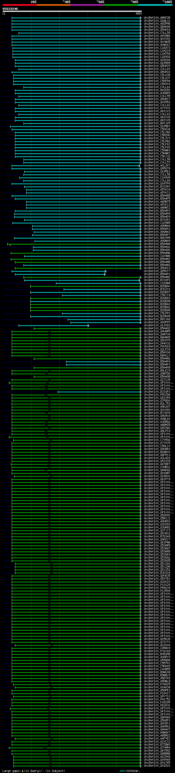
Task: Select label UniRef100_A1IKD2
Action: (157, 325)
